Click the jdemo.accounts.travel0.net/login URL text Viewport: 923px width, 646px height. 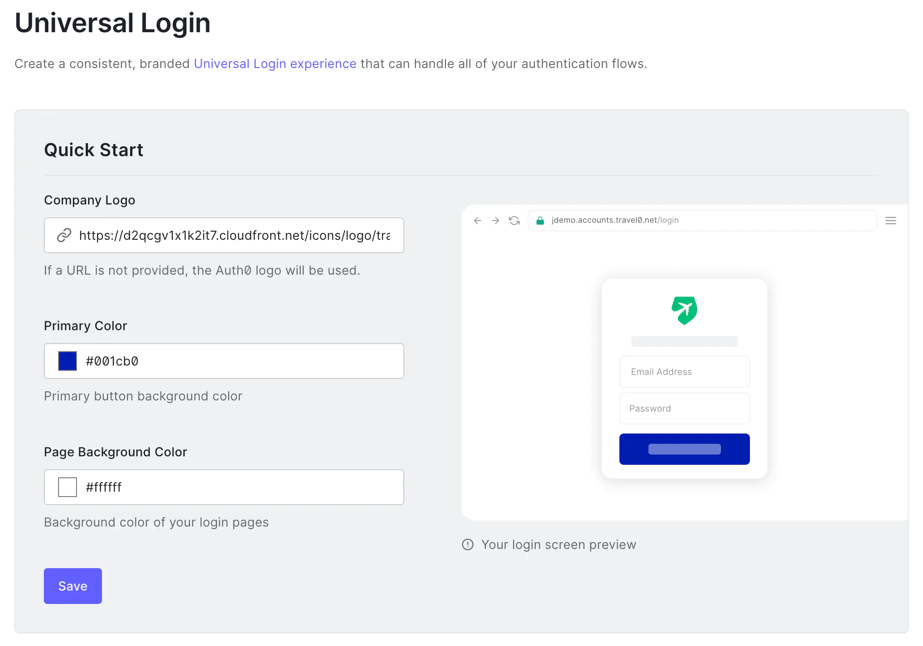pyautogui.click(x=614, y=220)
